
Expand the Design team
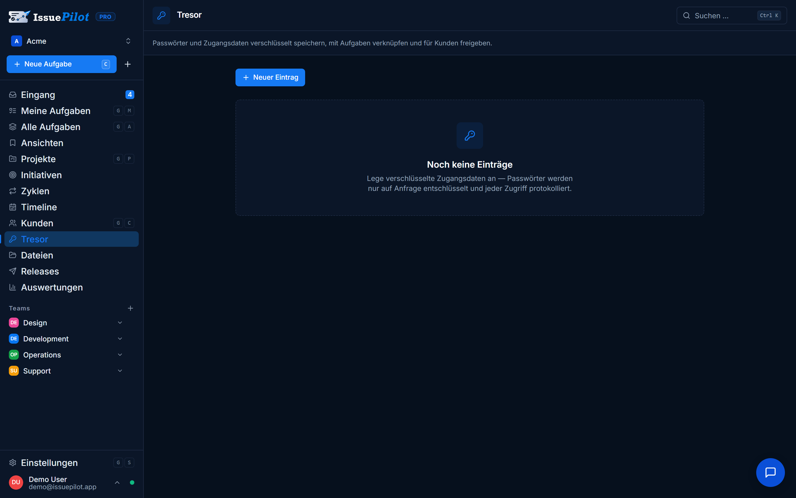tap(120, 323)
